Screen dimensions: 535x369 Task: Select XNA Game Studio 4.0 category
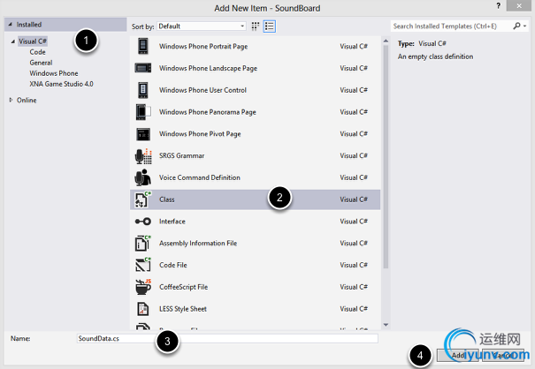[x=61, y=84]
